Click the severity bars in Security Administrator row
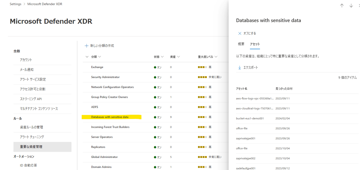Screen dimensions: 360x170 pyautogui.click(x=202, y=77)
